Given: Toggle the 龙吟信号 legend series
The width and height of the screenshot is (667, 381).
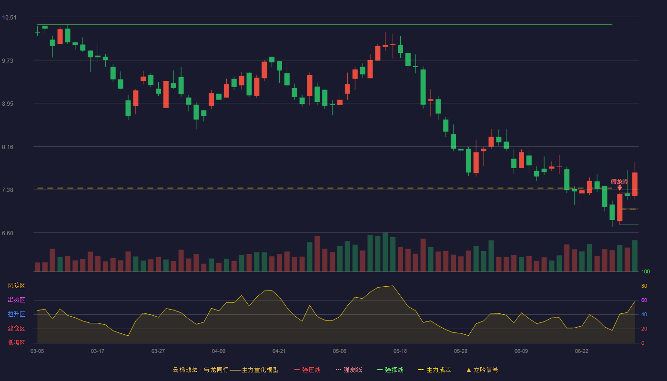Looking at the screenshot, I should point(482,370).
